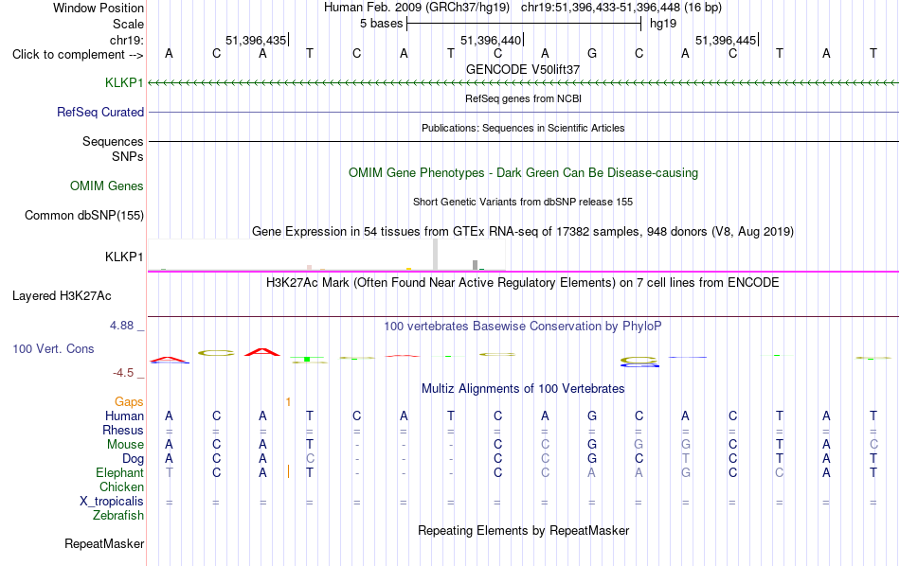The height and width of the screenshot is (566, 900).
Task: Click the KLKP1 GTEx expression label
Action: click(124, 256)
